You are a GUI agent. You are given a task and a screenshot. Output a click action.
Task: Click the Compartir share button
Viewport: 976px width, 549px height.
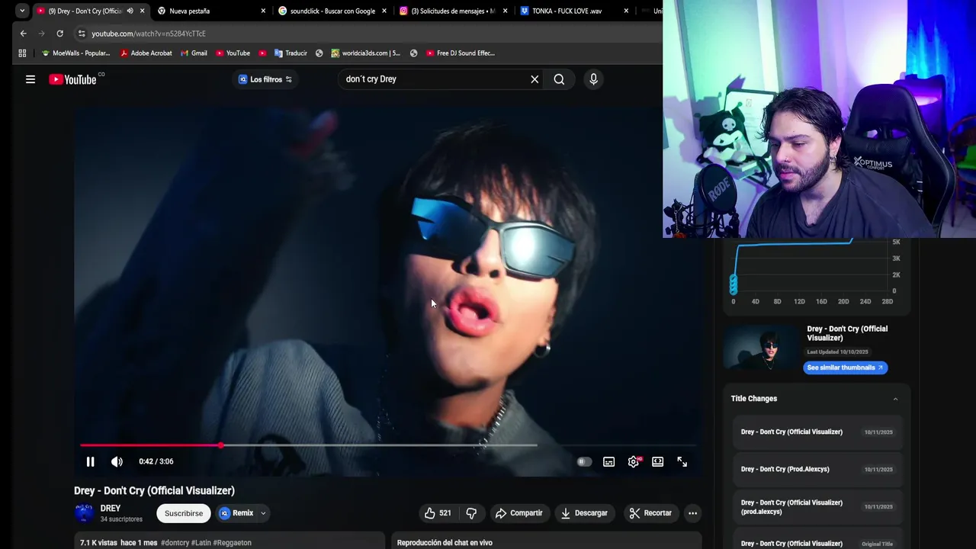518,513
